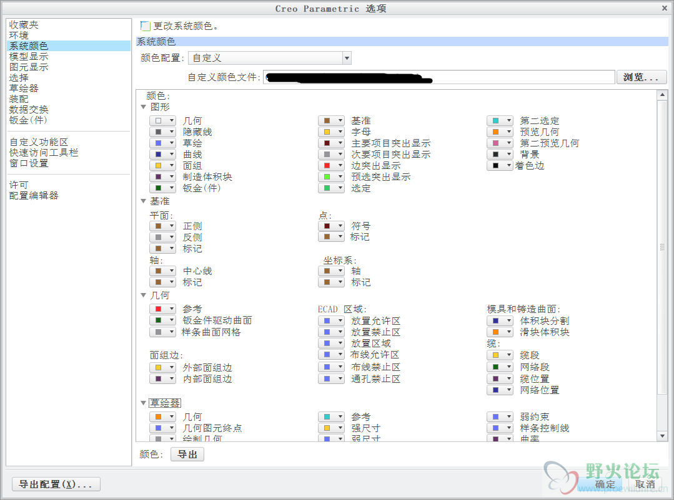Open the 钣金(件) color dropdown under 图形
Screen dimensions: 674x500
click(163, 188)
